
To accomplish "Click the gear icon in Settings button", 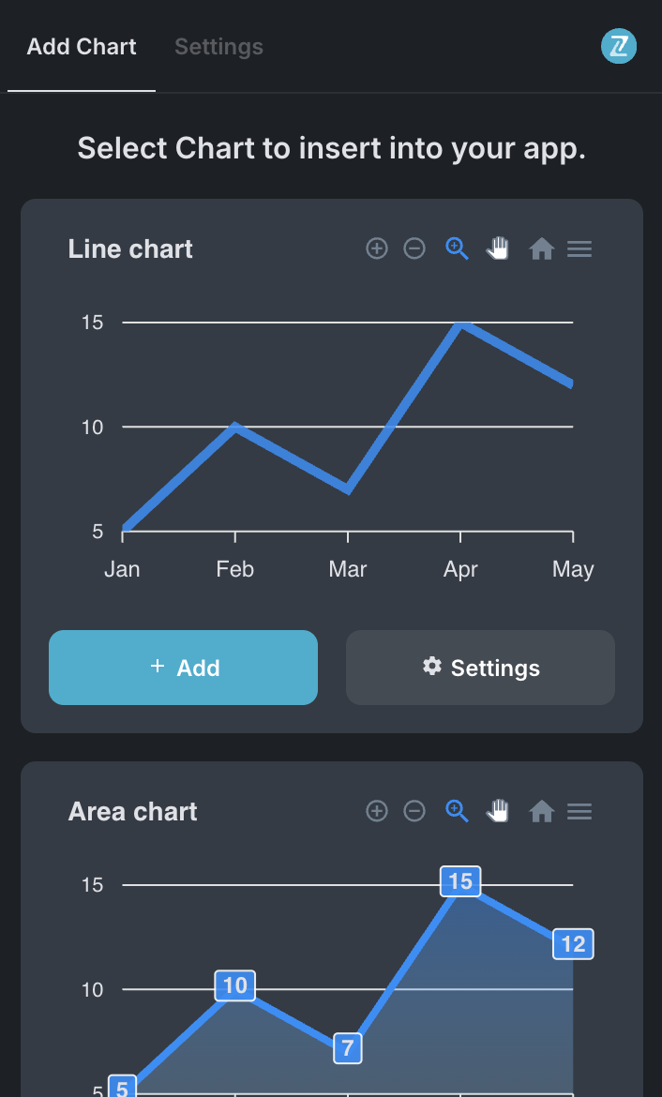I will click(x=431, y=667).
